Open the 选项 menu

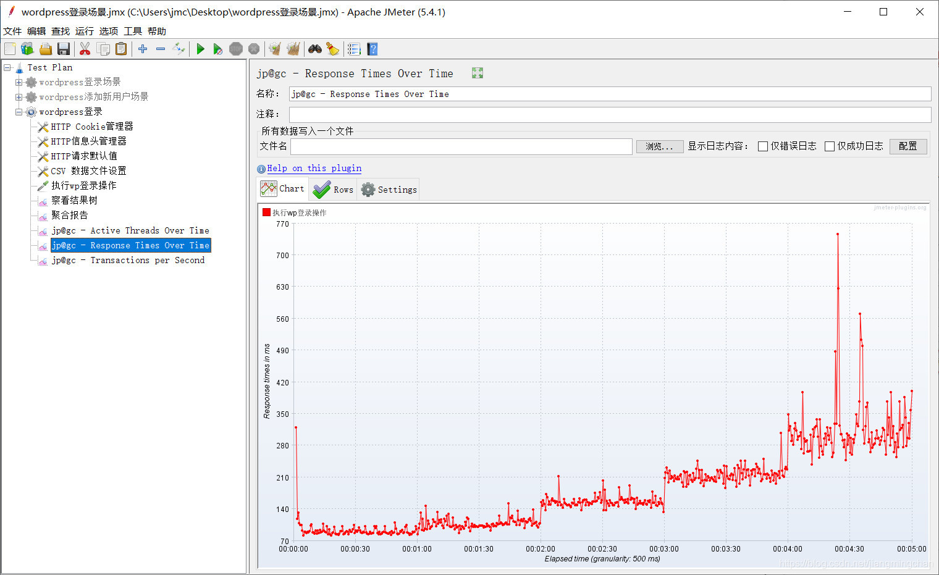[x=109, y=31]
